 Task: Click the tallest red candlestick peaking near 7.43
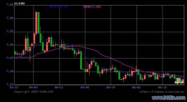pyautogui.click(x=36, y=23)
